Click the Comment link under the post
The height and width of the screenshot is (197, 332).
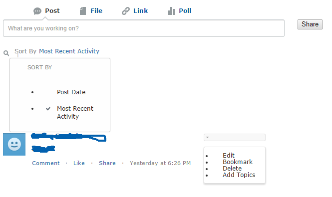point(46,163)
